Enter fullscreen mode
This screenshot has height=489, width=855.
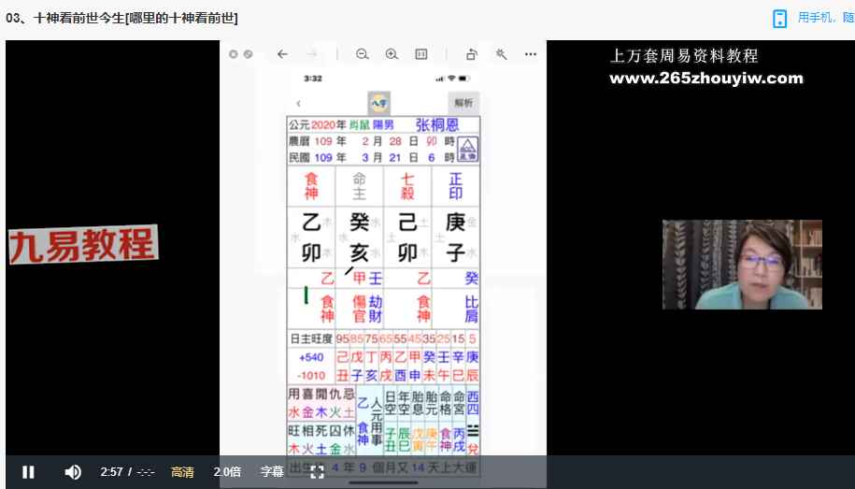click(317, 472)
